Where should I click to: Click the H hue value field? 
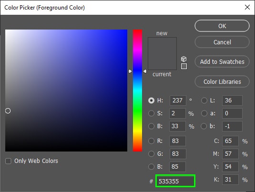click(x=178, y=101)
